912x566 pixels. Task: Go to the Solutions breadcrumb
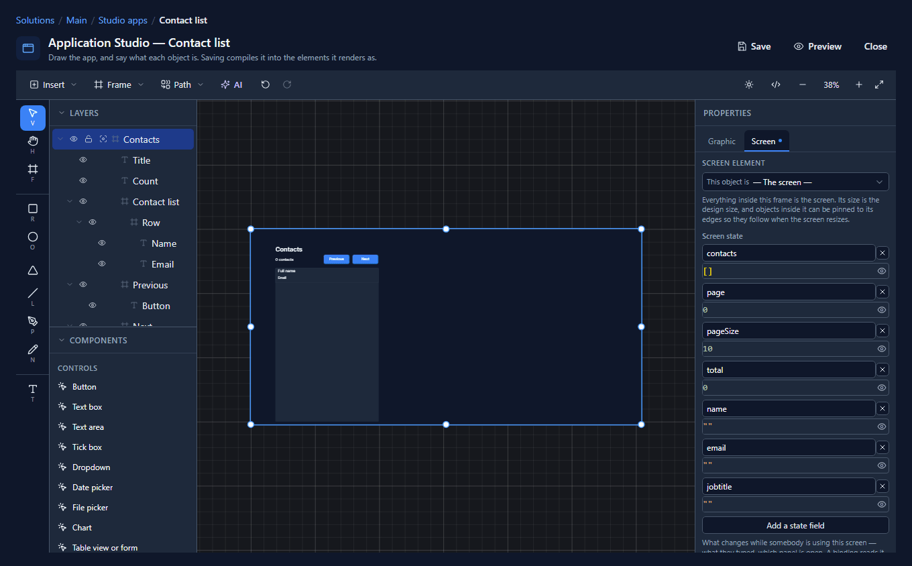(x=35, y=20)
